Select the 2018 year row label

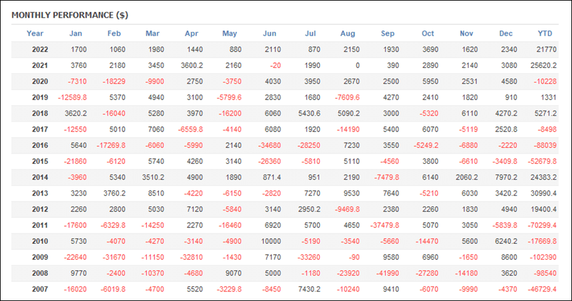tap(40, 113)
